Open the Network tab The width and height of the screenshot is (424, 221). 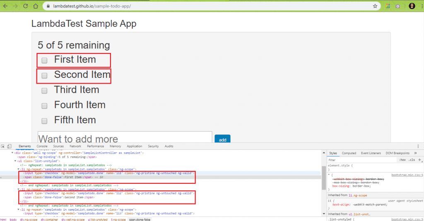pyautogui.click(x=75, y=146)
